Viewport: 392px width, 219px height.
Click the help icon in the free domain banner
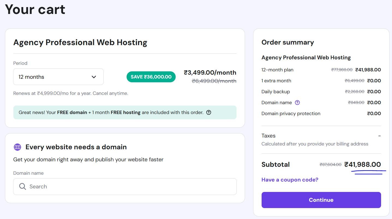(x=209, y=112)
